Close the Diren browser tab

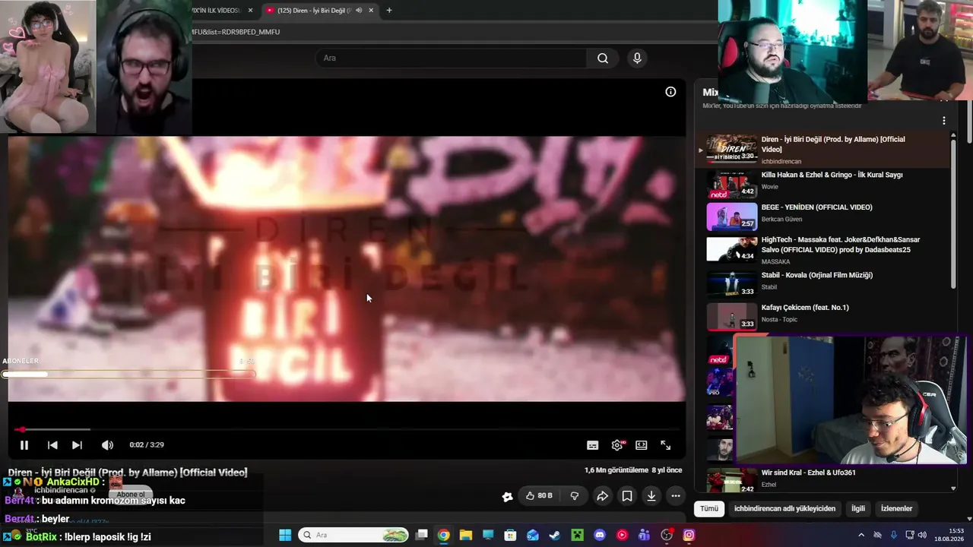[371, 11]
